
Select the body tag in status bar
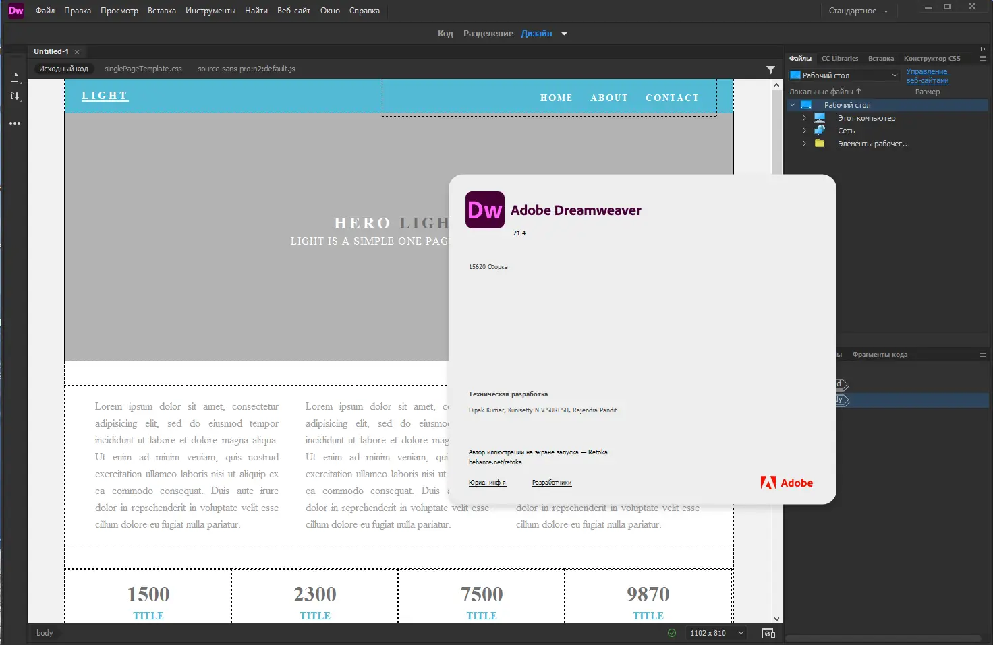pos(45,633)
